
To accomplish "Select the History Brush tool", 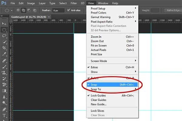I will tap(4, 79).
